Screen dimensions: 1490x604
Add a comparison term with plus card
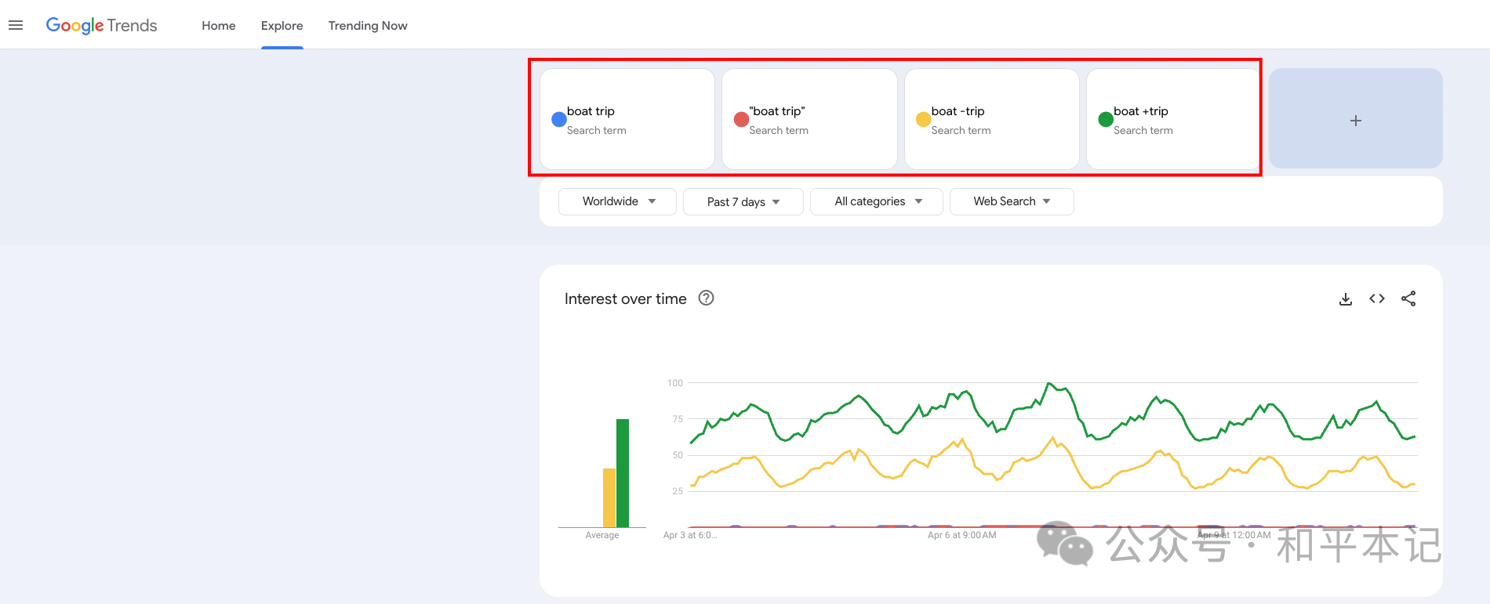(x=1356, y=118)
